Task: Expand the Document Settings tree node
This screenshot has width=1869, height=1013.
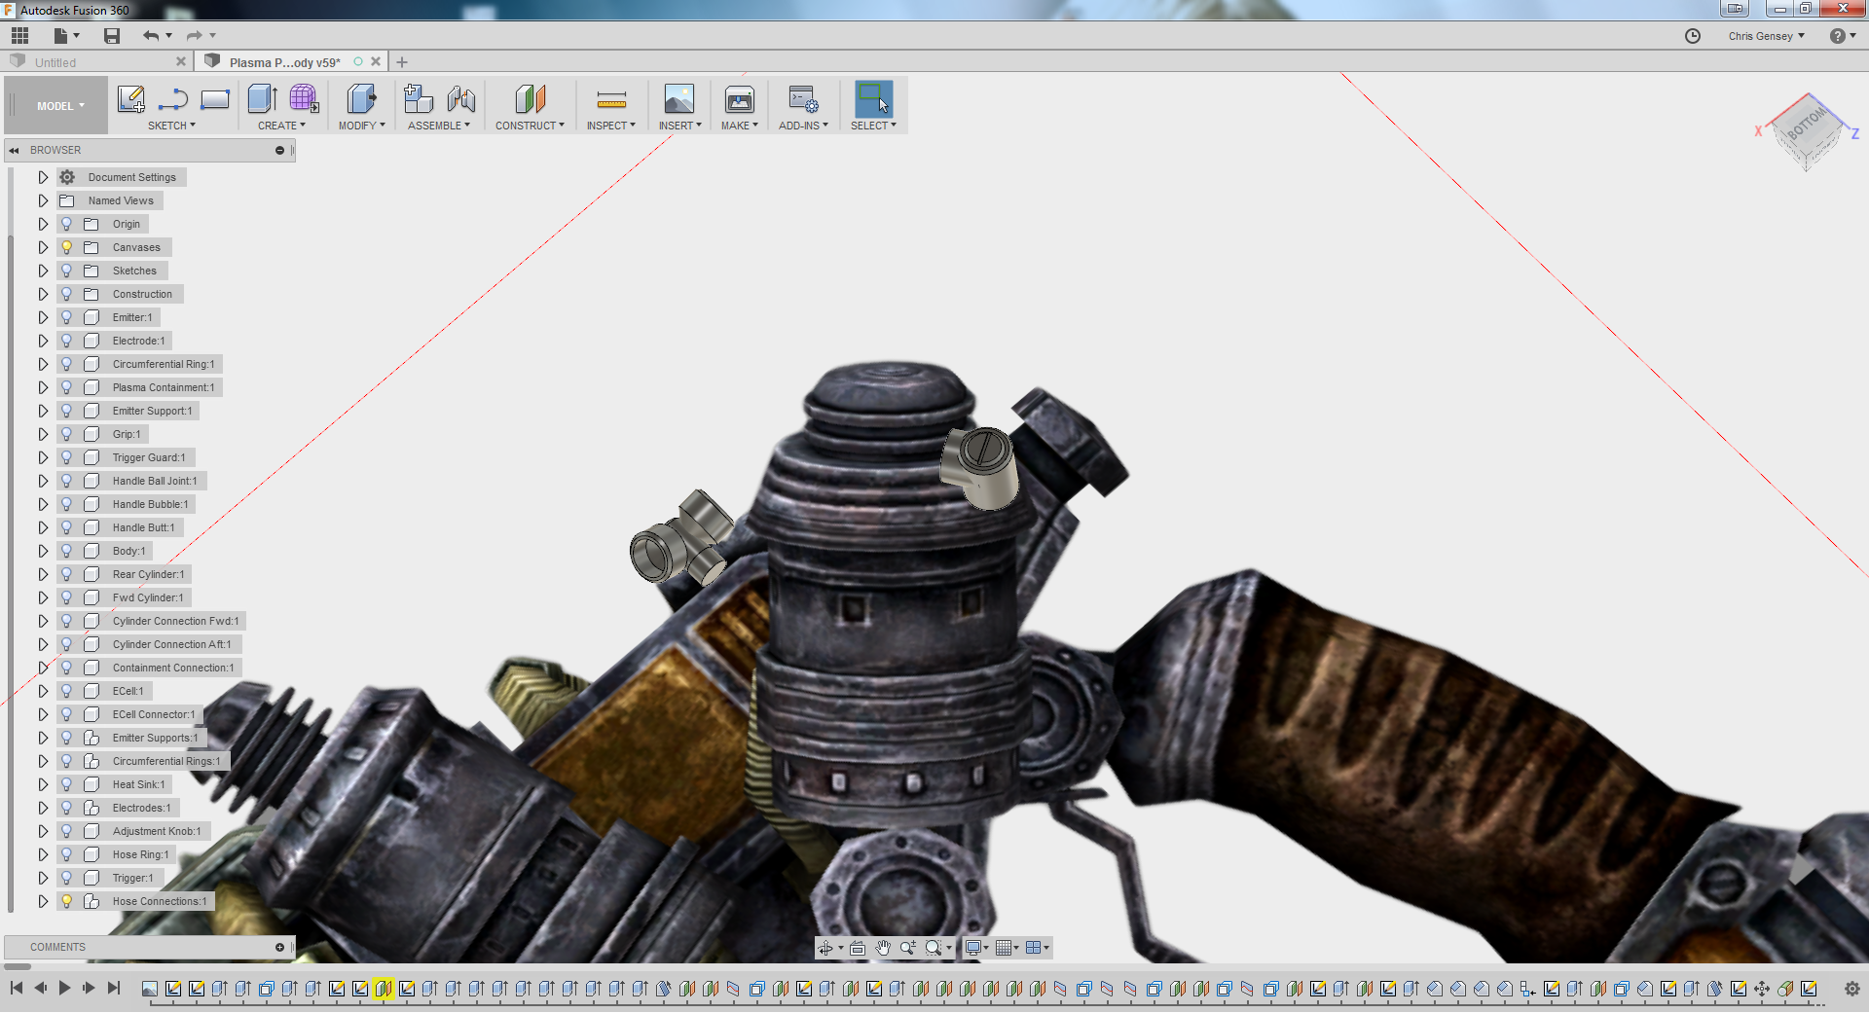Action: click(x=43, y=177)
